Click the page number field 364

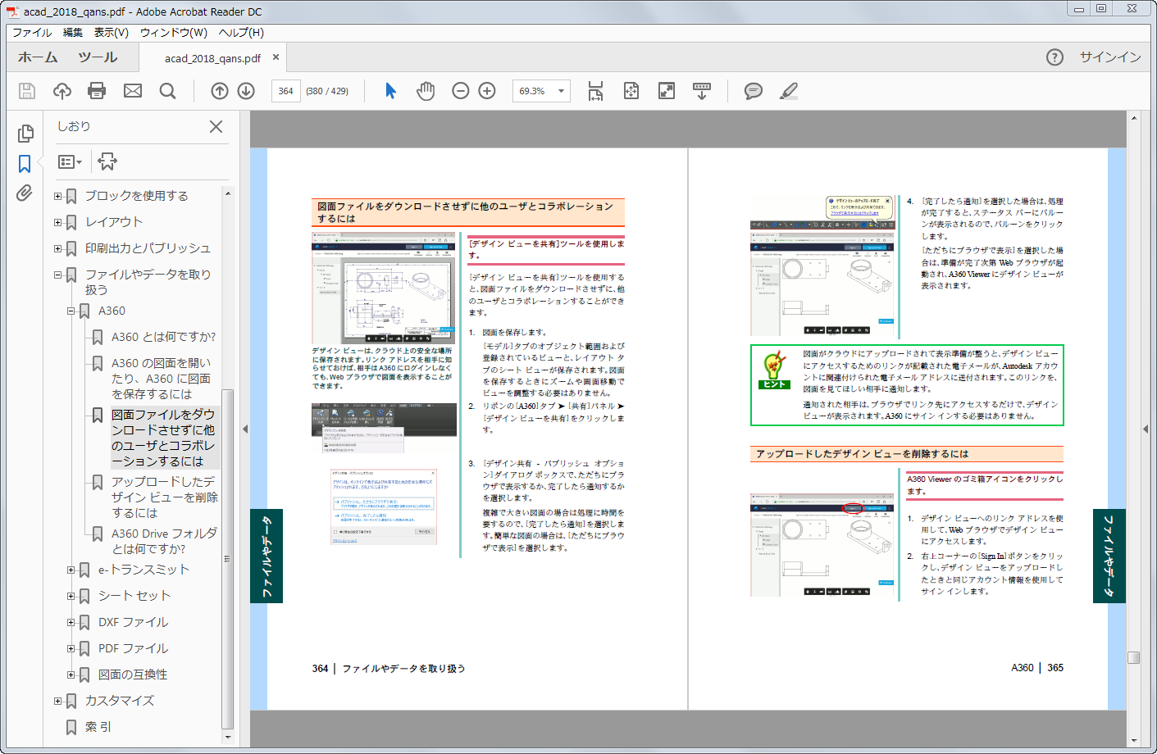(285, 91)
